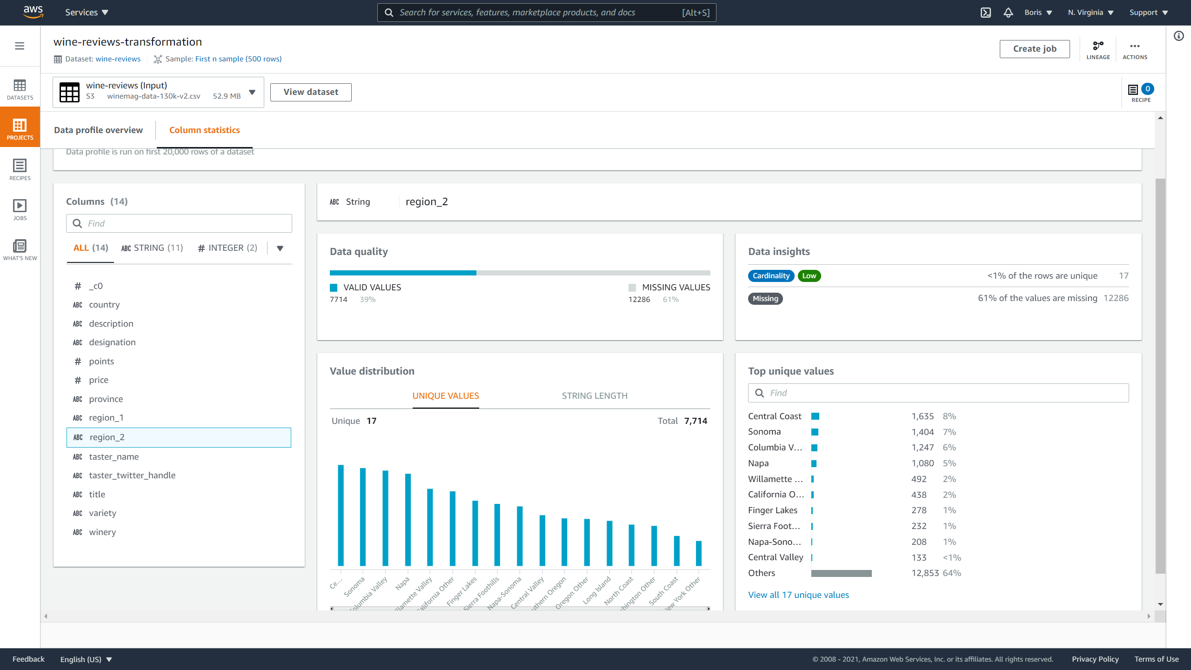Open the English (US) language selector
The width and height of the screenshot is (1191, 670).
click(86, 659)
